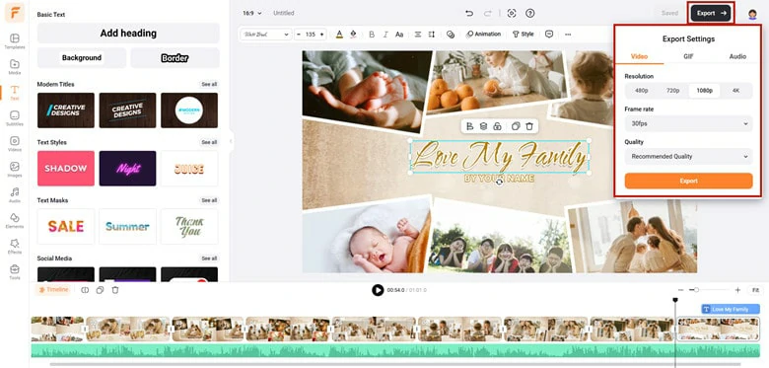
Task: See all Text Styles
Action: 209,142
